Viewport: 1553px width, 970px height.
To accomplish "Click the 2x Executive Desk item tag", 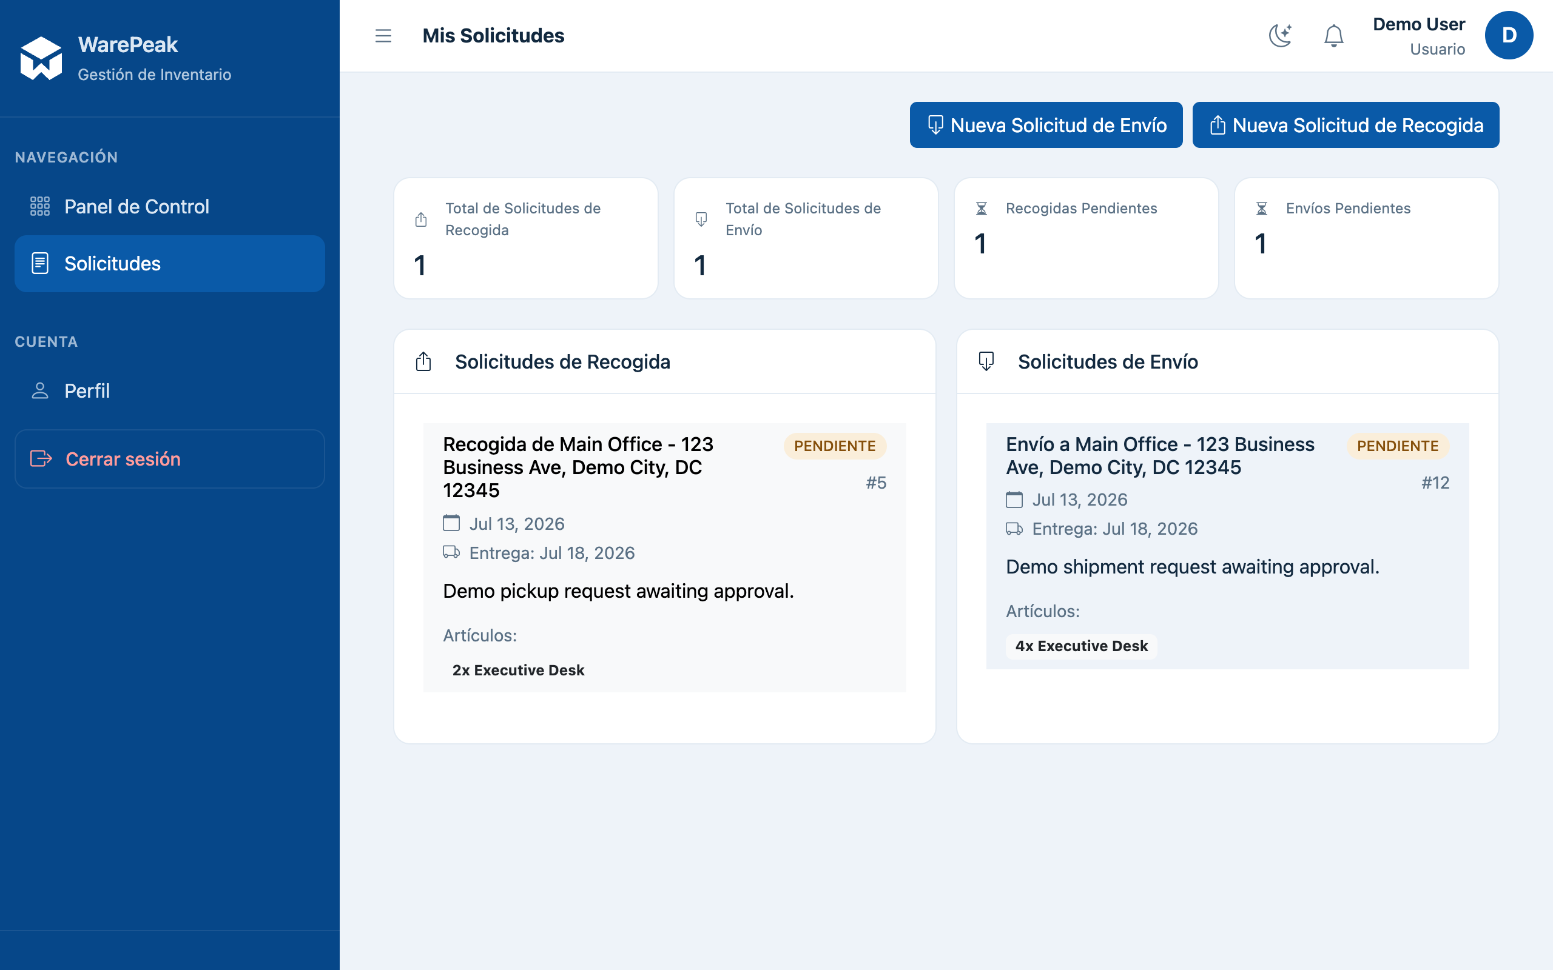I will click(518, 671).
